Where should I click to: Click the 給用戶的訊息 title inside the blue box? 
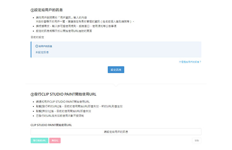[46, 46]
